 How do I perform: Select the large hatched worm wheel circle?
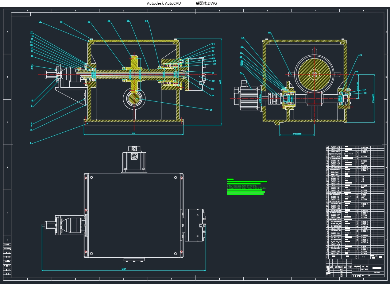314,74
